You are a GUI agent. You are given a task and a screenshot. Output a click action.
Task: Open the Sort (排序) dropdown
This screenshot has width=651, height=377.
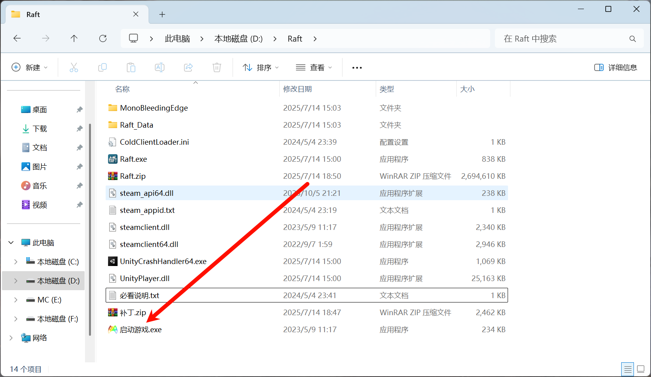tap(261, 67)
